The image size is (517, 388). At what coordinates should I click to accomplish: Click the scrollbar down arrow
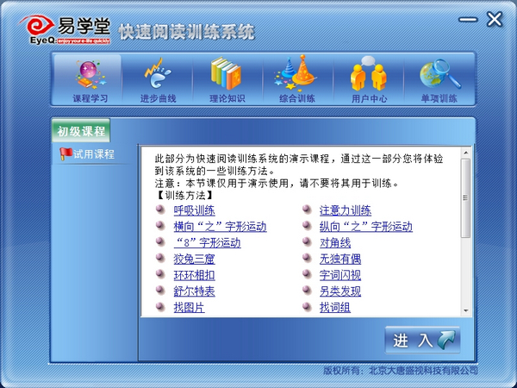pyautogui.click(x=466, y=310)
